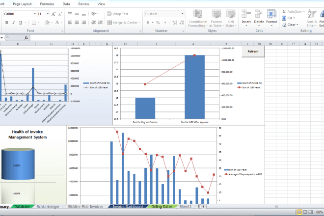
Task: Open the Orientation text rotation tool
Action: click(94, 14)
